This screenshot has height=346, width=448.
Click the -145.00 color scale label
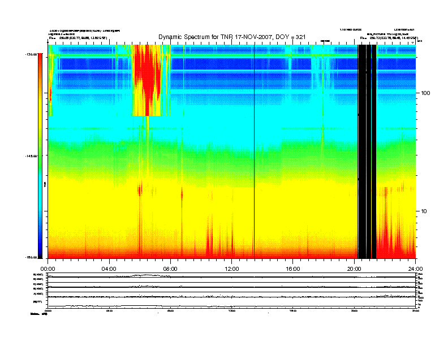(x=31, y=156)
